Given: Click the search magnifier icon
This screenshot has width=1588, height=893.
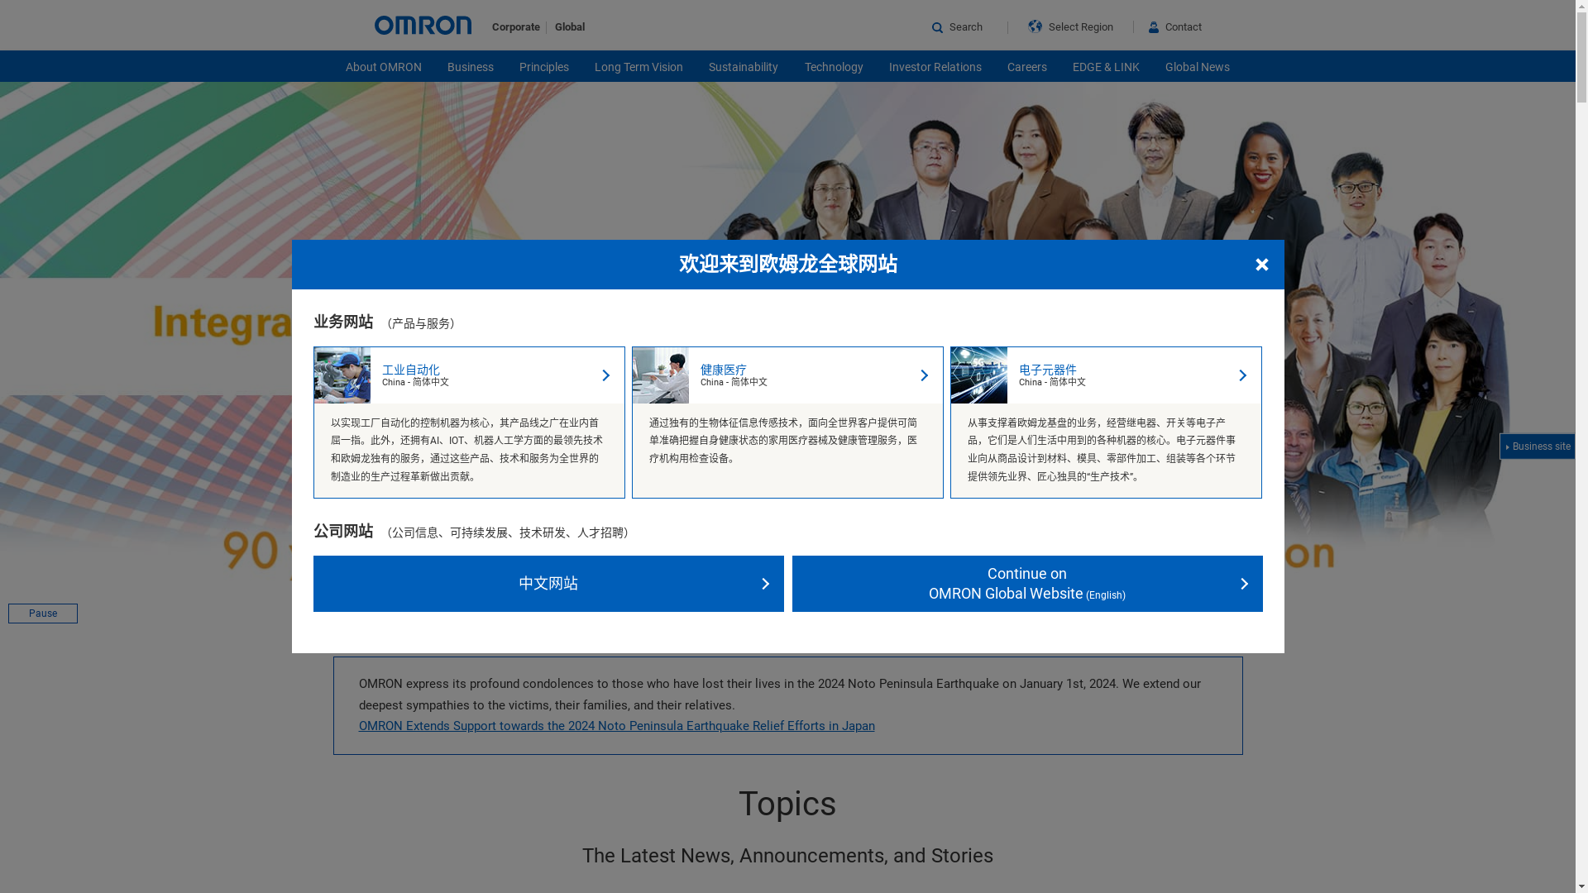Looking at the screenshot, I should tap(937, 28).
